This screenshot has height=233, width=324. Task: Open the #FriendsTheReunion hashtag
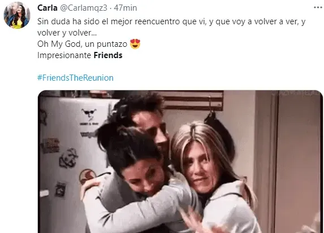pos(75,78)
